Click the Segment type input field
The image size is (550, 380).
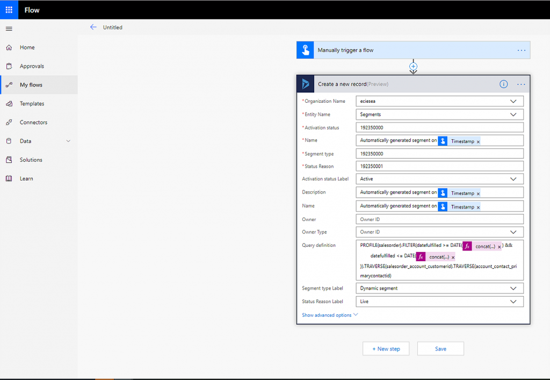tap(439, 154)
